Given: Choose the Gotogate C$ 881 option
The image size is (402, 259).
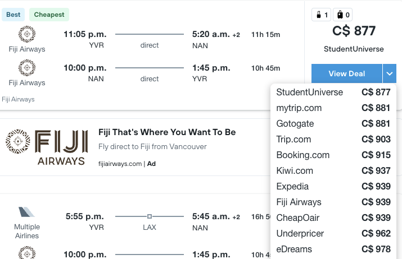Looking at the screenshot, I should (x=333, y=124).
